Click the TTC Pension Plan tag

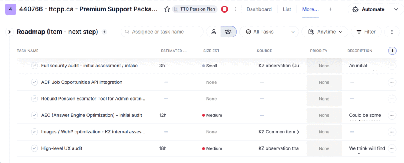pos(195,9)
